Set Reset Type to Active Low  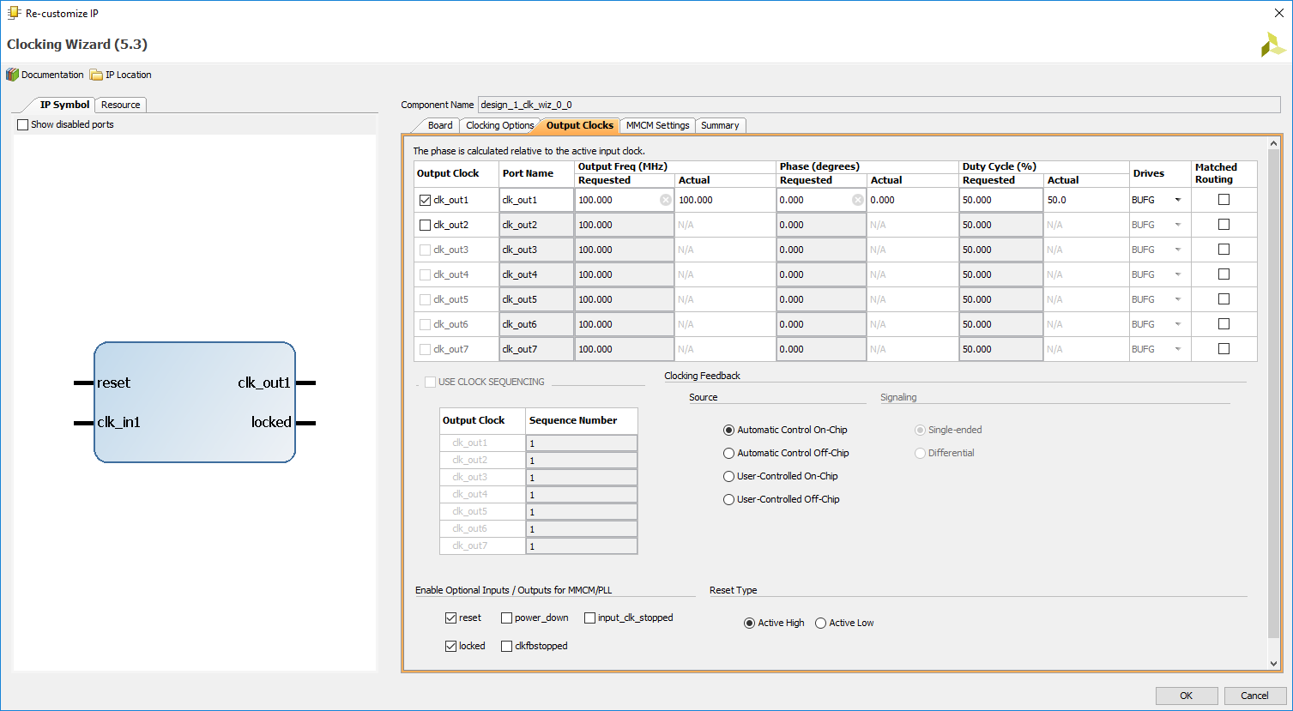pos(820,623)
